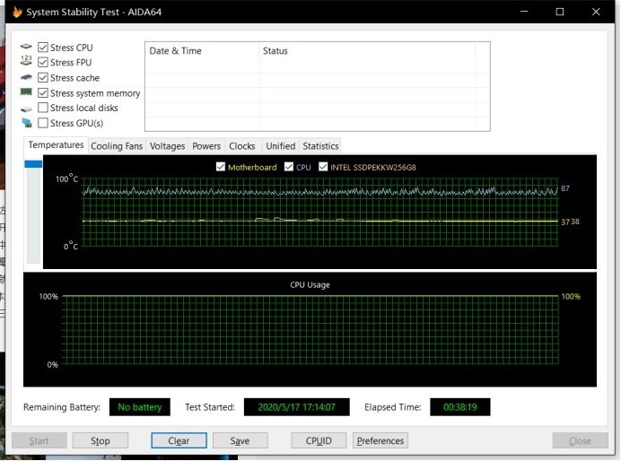Open the CPUID panel
This screenshot has height=461, width=621.
(x=319, y=440)
